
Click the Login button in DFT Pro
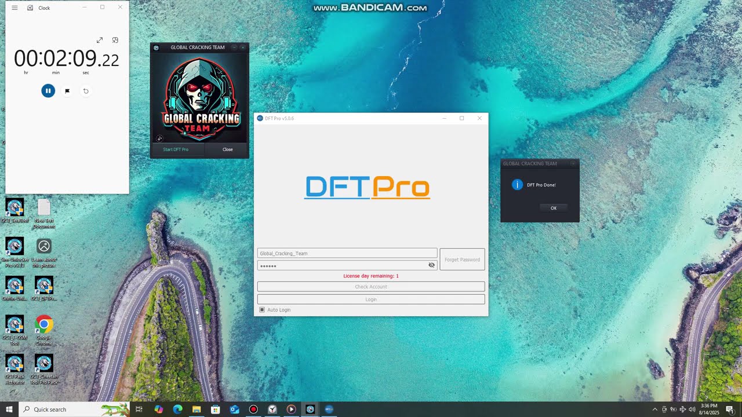[x=371, y=299]
